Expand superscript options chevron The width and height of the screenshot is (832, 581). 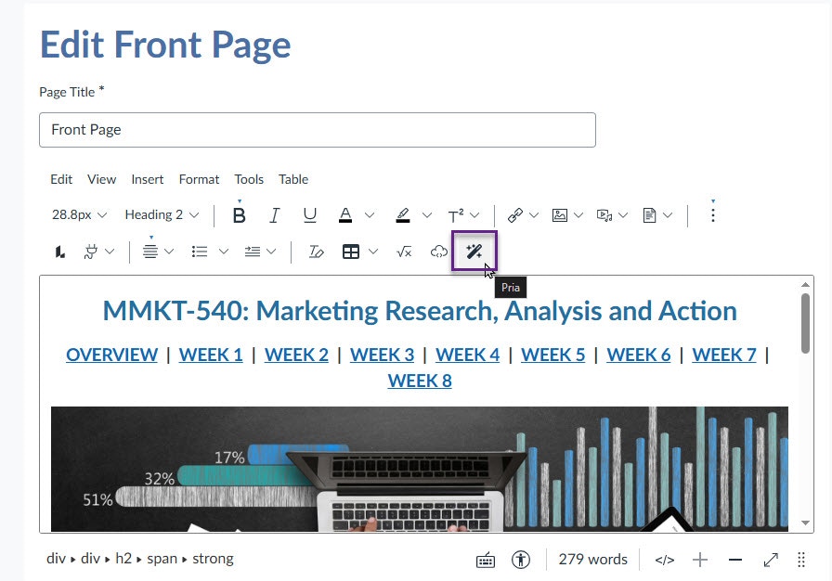point(474,215)
